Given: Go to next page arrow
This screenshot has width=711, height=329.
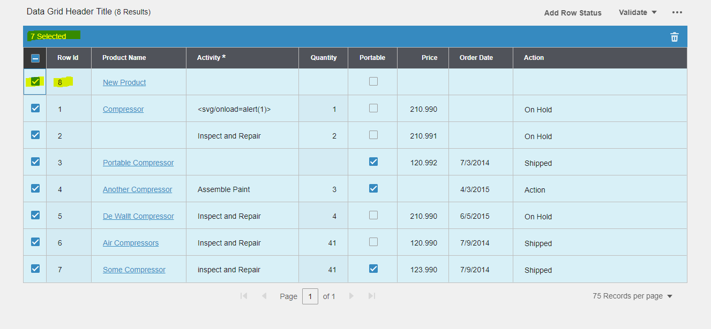Looking at the screenshot, I should (x=351, y=296).
